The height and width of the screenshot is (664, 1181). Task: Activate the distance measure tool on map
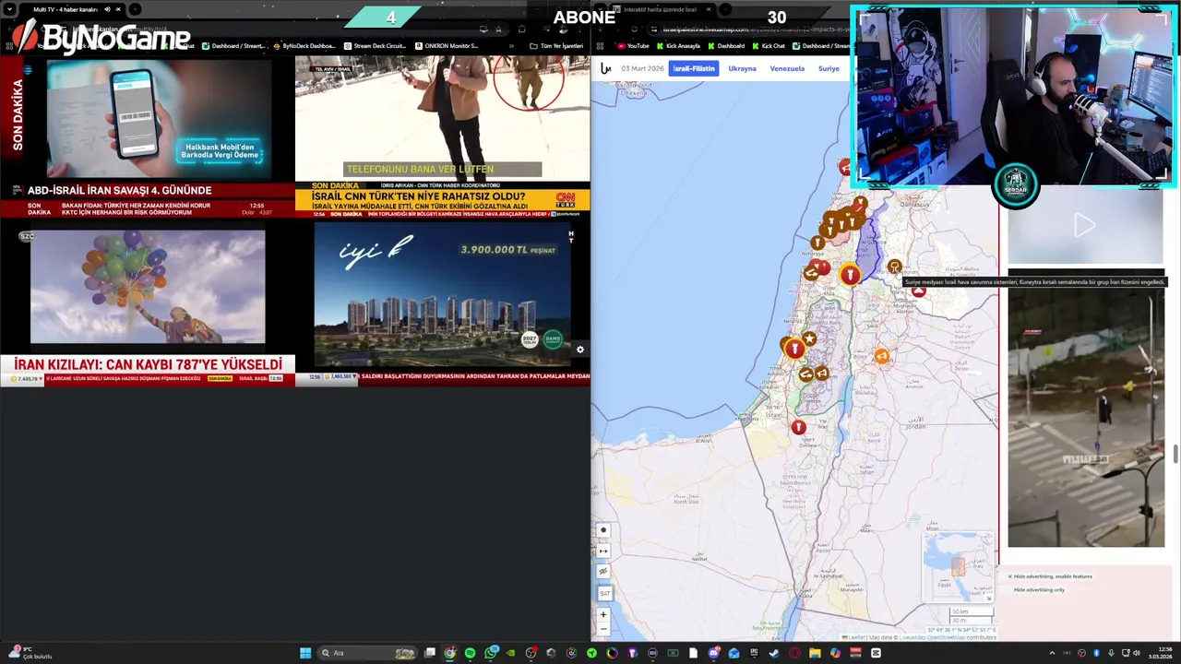coord(603,551)
